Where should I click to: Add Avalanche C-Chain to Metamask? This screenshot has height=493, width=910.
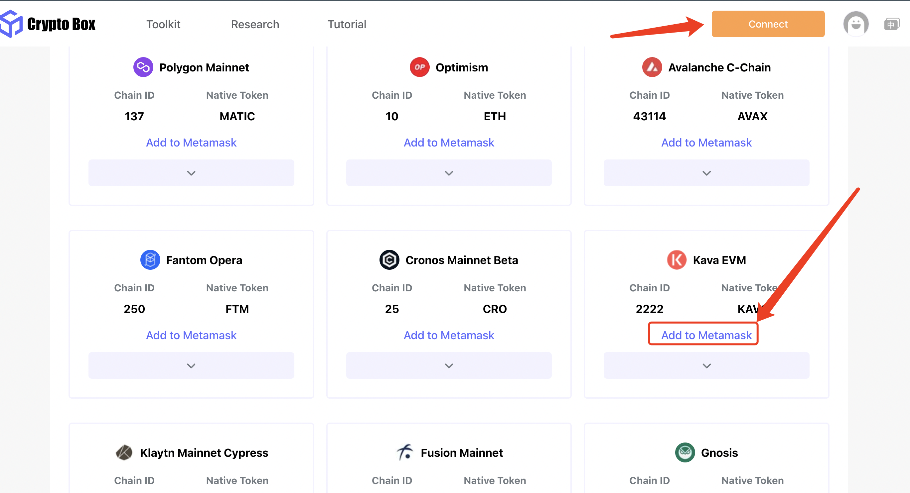click(x=706, y=143)
